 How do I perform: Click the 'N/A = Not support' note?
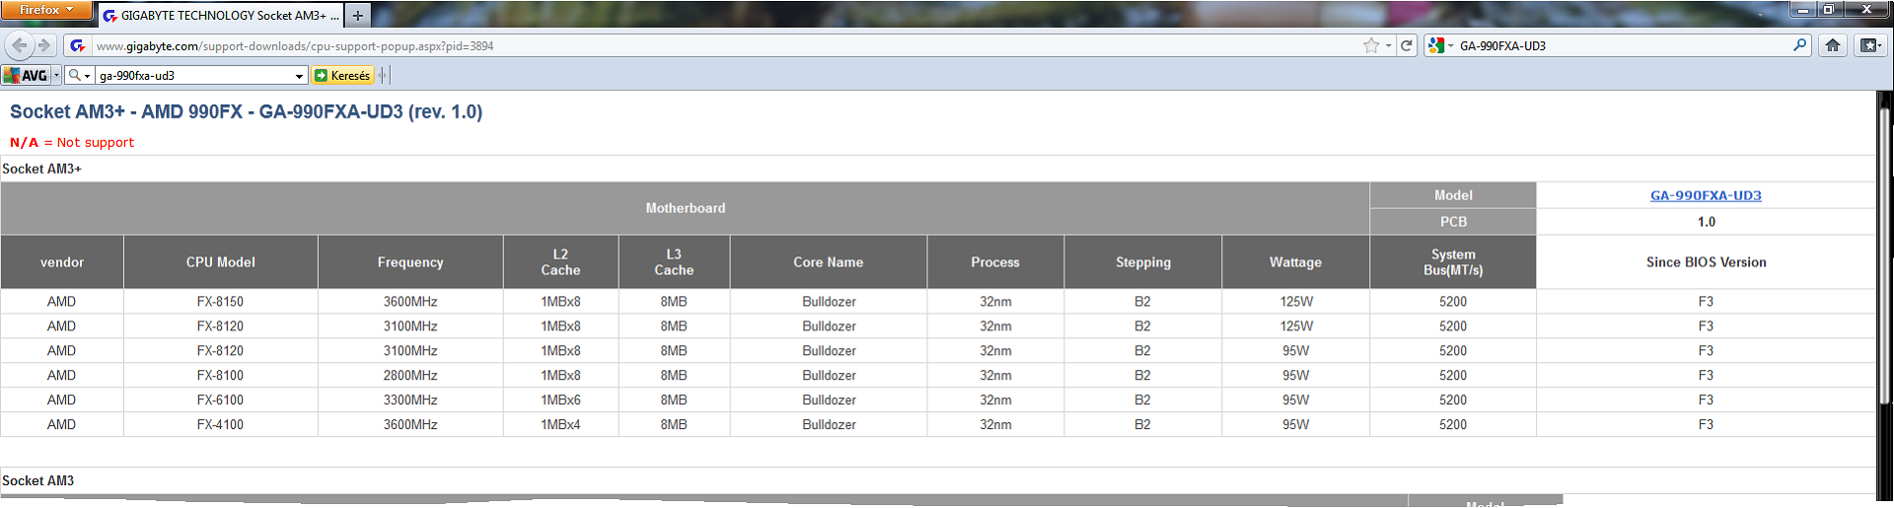click(x=72, y=142)
